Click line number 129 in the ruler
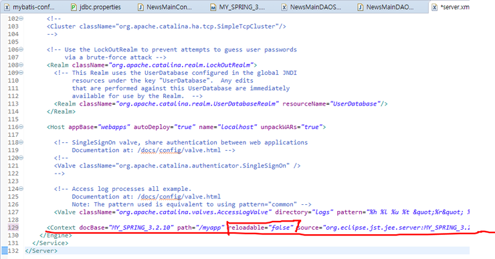 click(x=13, y=228)
